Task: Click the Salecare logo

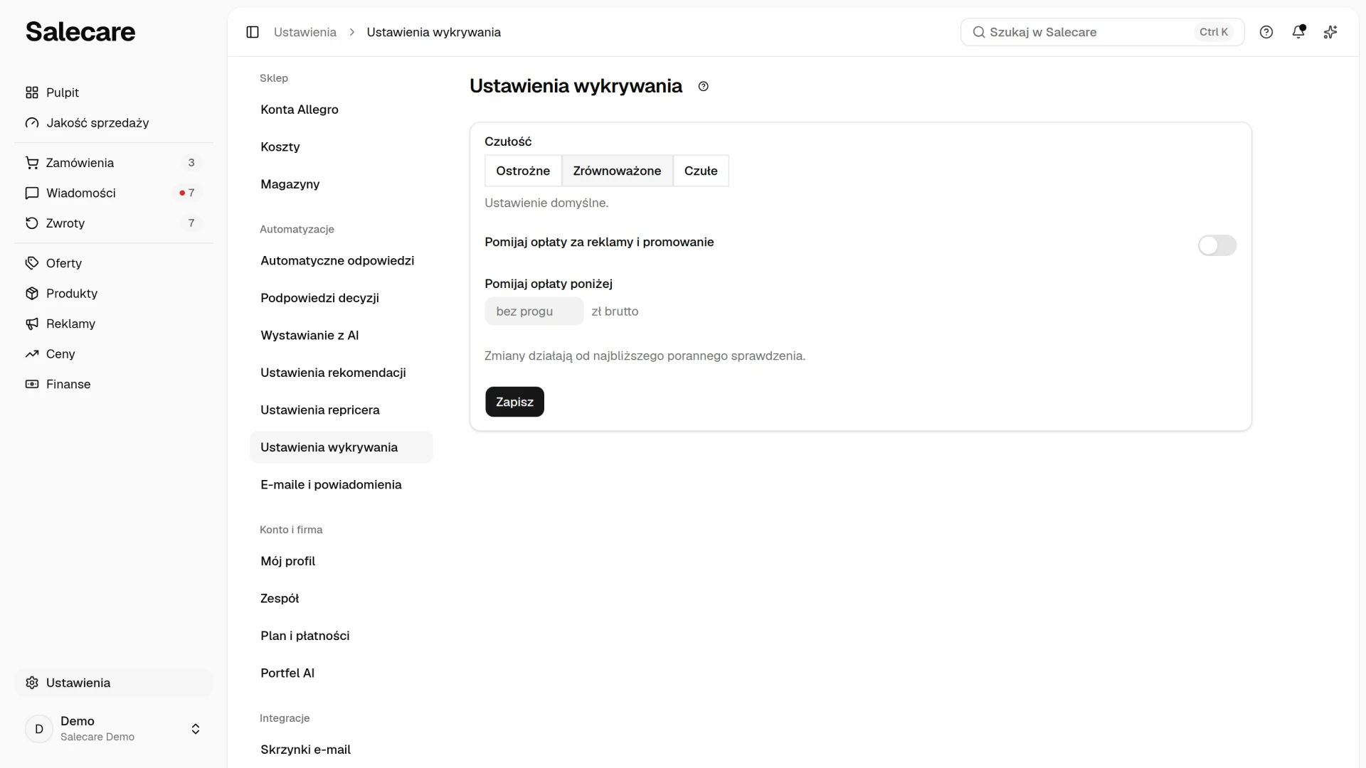Action: [x=80, y=31]
